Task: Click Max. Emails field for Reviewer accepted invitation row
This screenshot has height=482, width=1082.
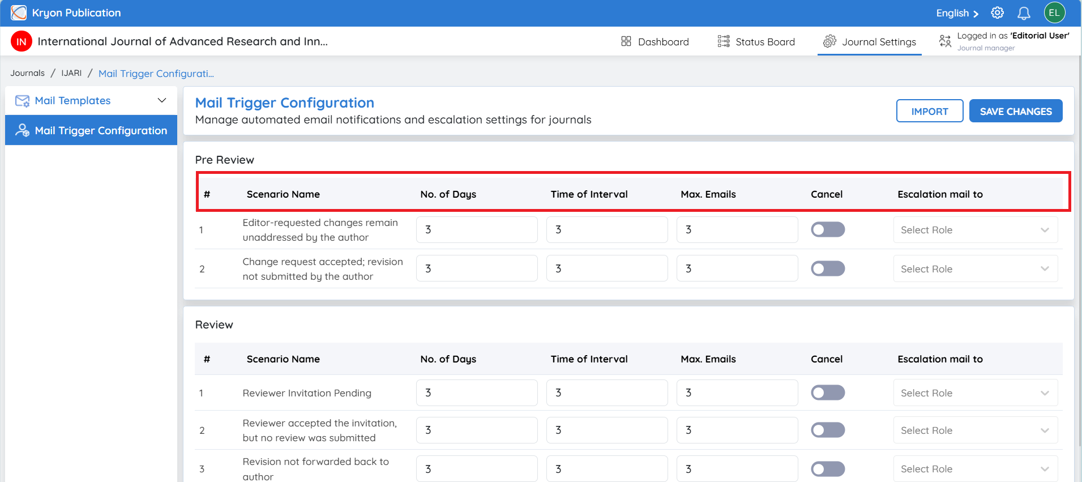Action: click(x=737, y=430)
